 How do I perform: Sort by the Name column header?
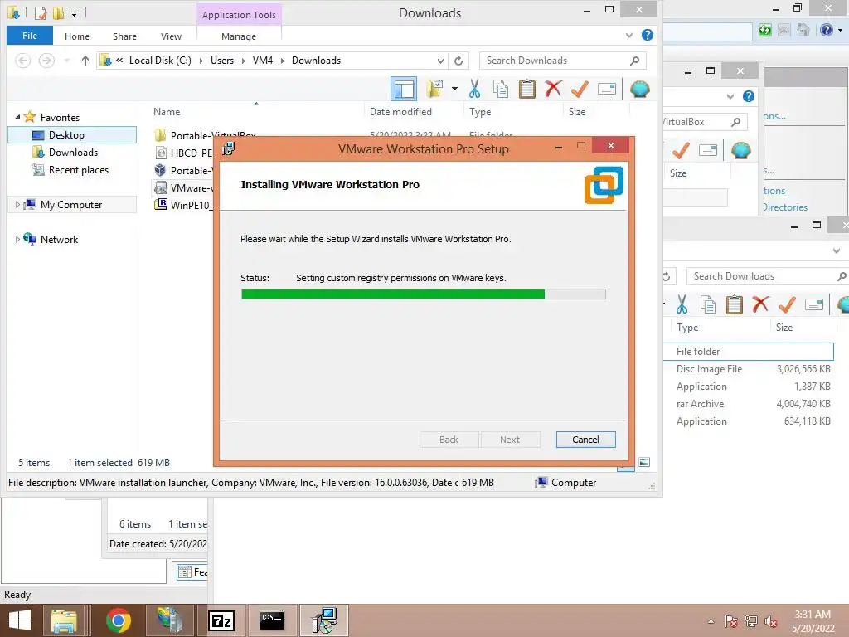pos(166,112)
